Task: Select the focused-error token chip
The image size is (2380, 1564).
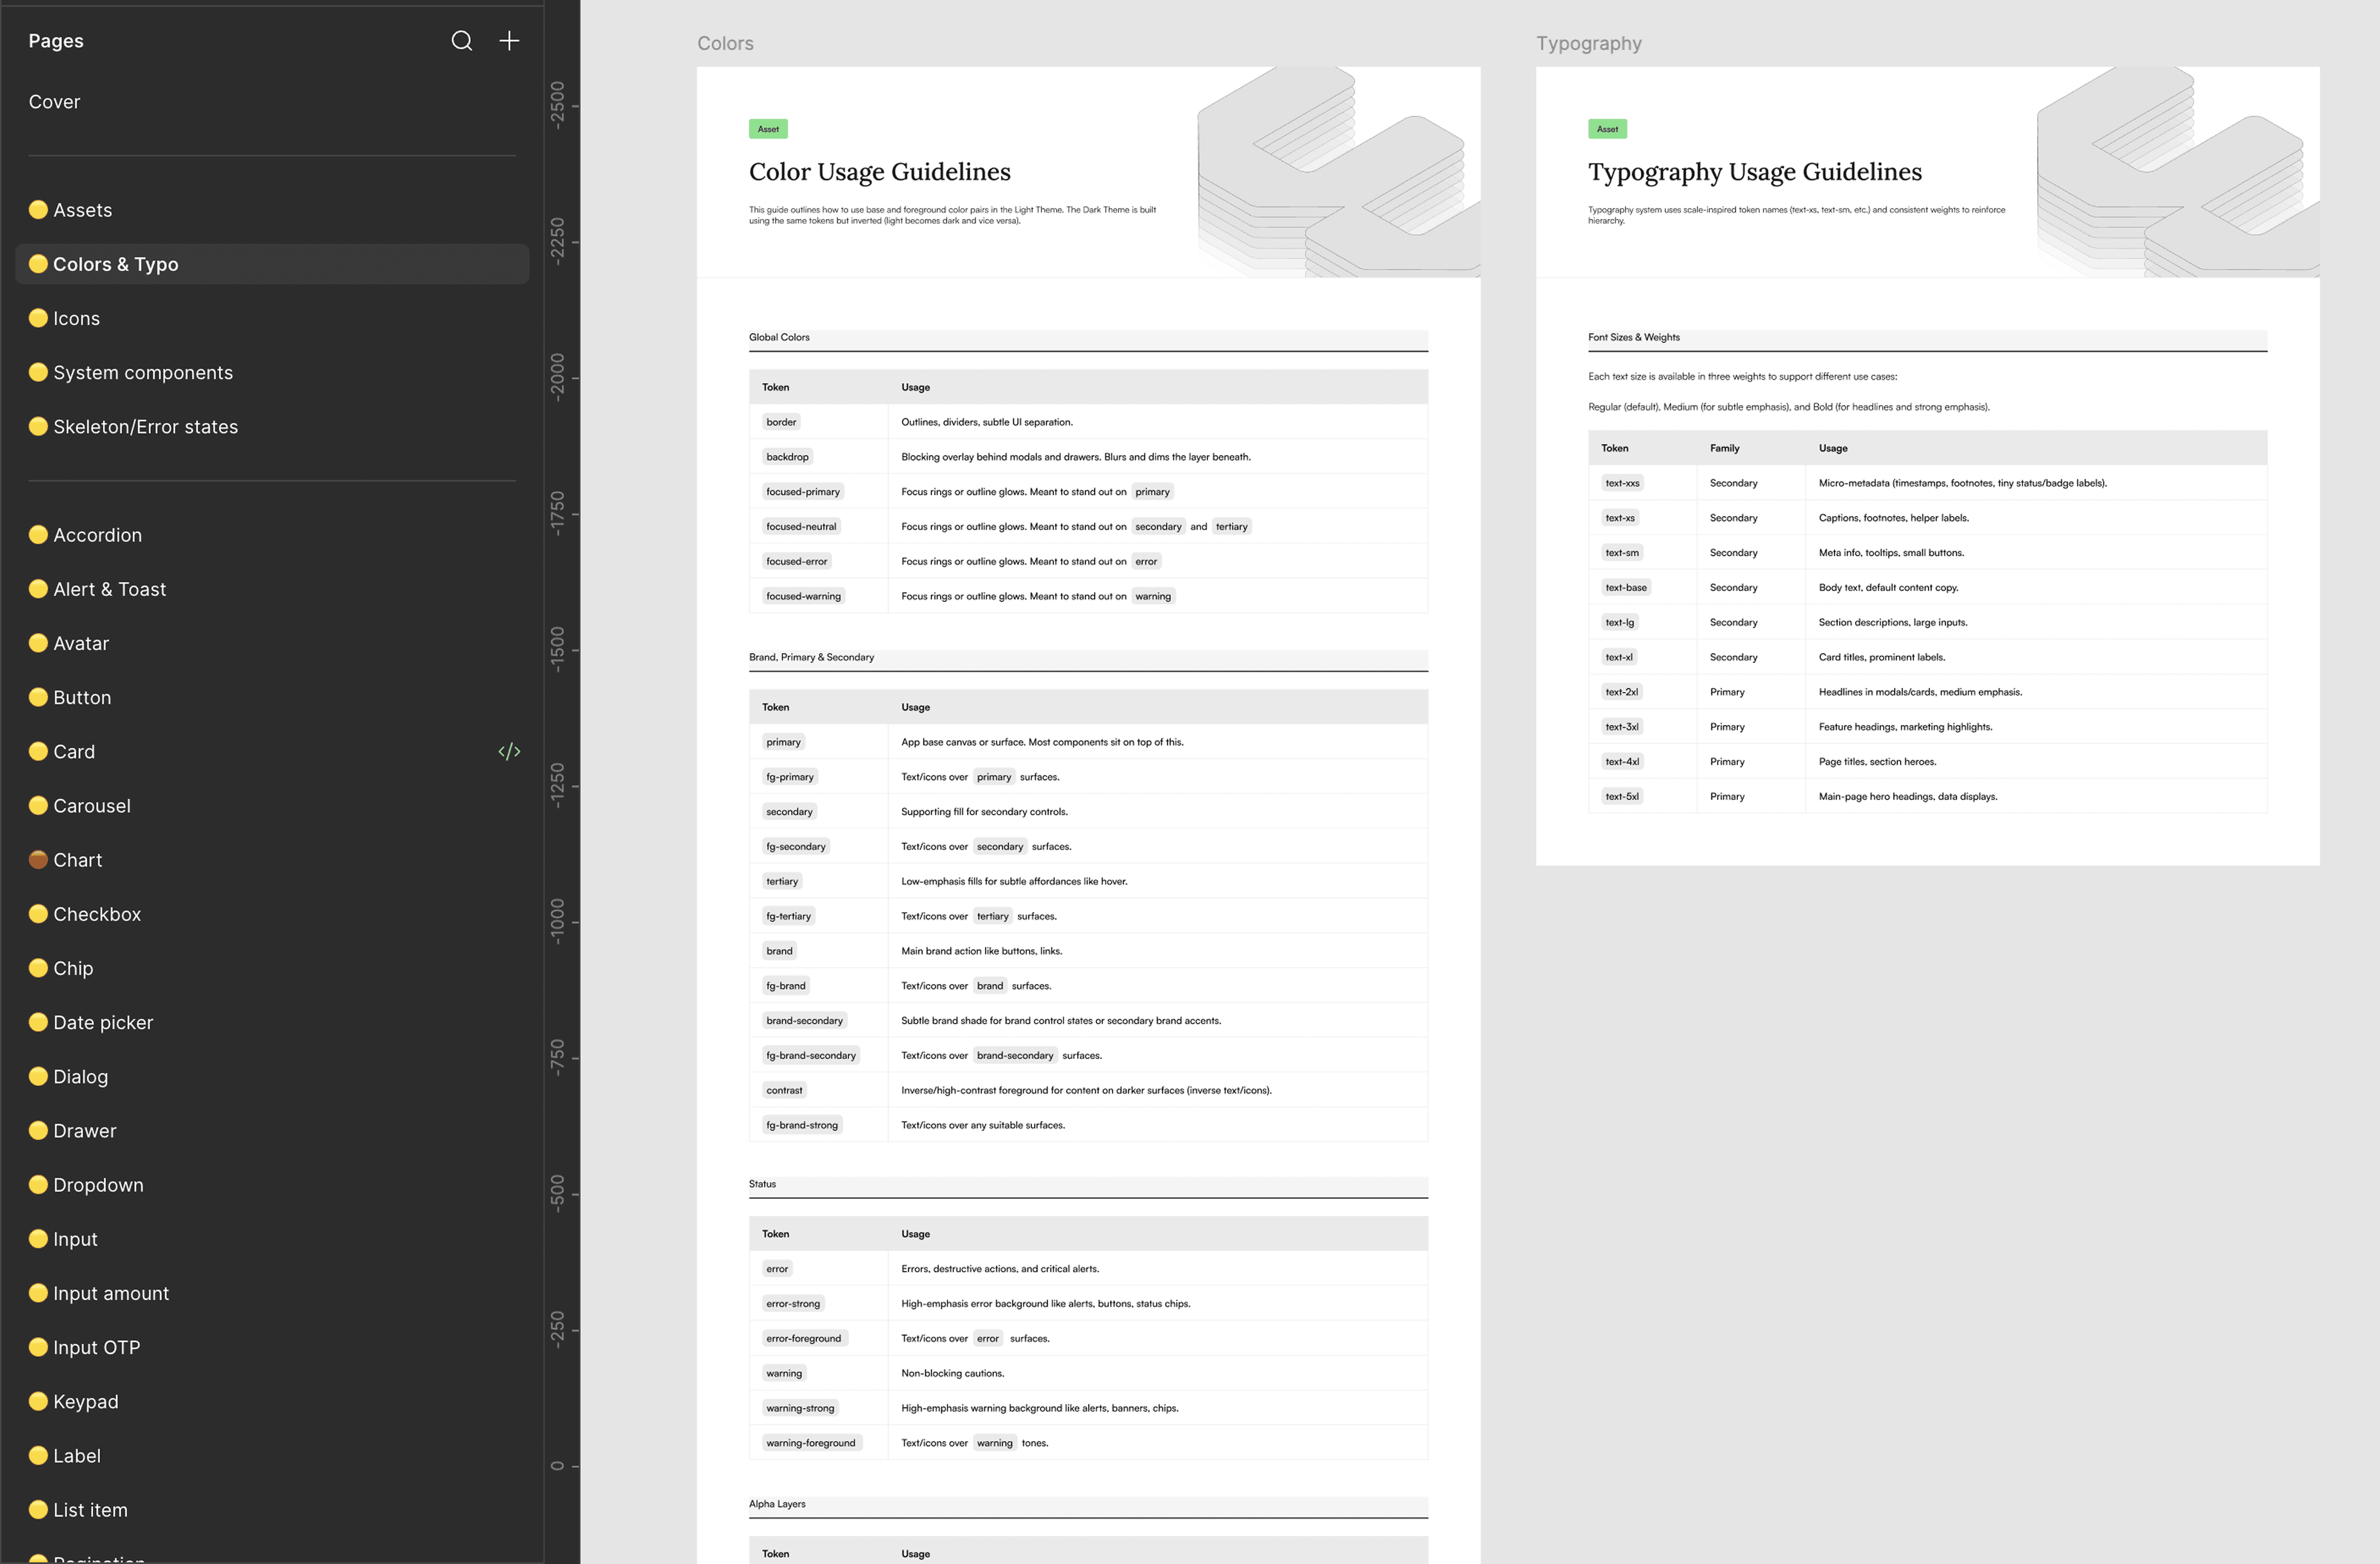Action: coord(796,562)
